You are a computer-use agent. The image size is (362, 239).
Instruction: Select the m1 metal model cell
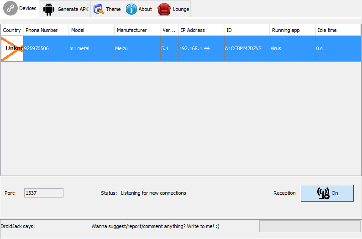click(x=92, y=48)
